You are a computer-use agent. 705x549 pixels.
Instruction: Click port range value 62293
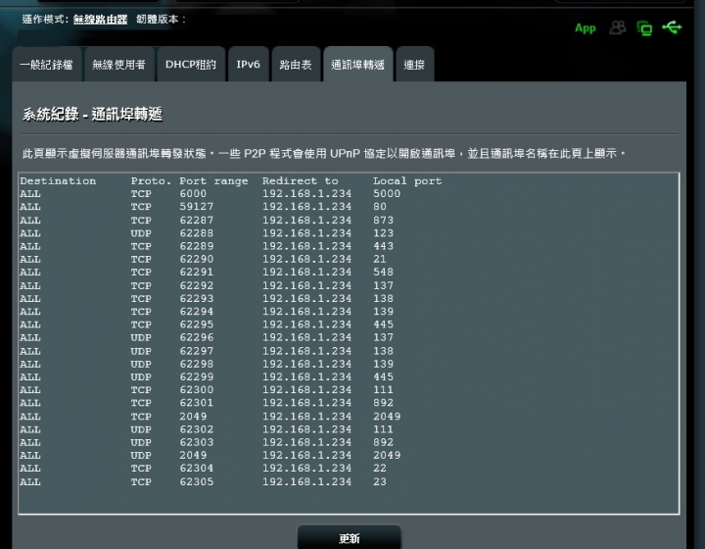coord(197,299)
